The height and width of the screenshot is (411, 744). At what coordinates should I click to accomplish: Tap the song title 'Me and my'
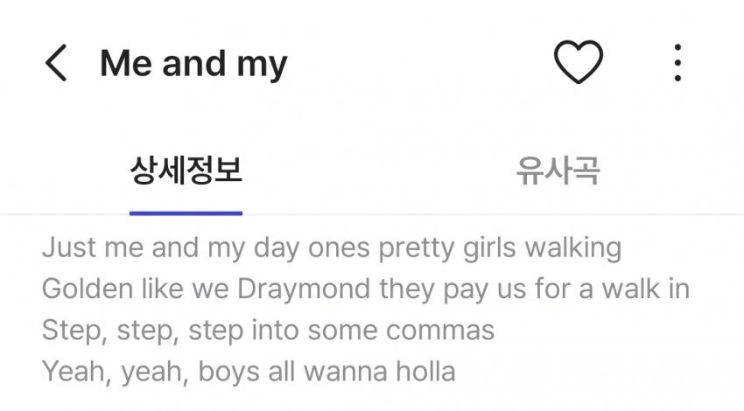pyautogui.click(x=193, y=64)
